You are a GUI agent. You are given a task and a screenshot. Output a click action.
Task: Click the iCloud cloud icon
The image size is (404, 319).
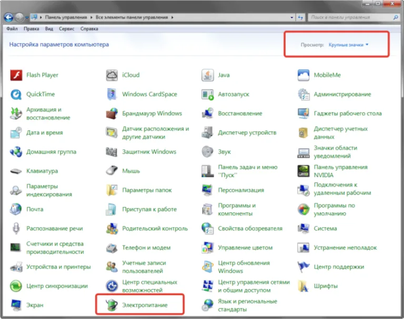[112, 75]
